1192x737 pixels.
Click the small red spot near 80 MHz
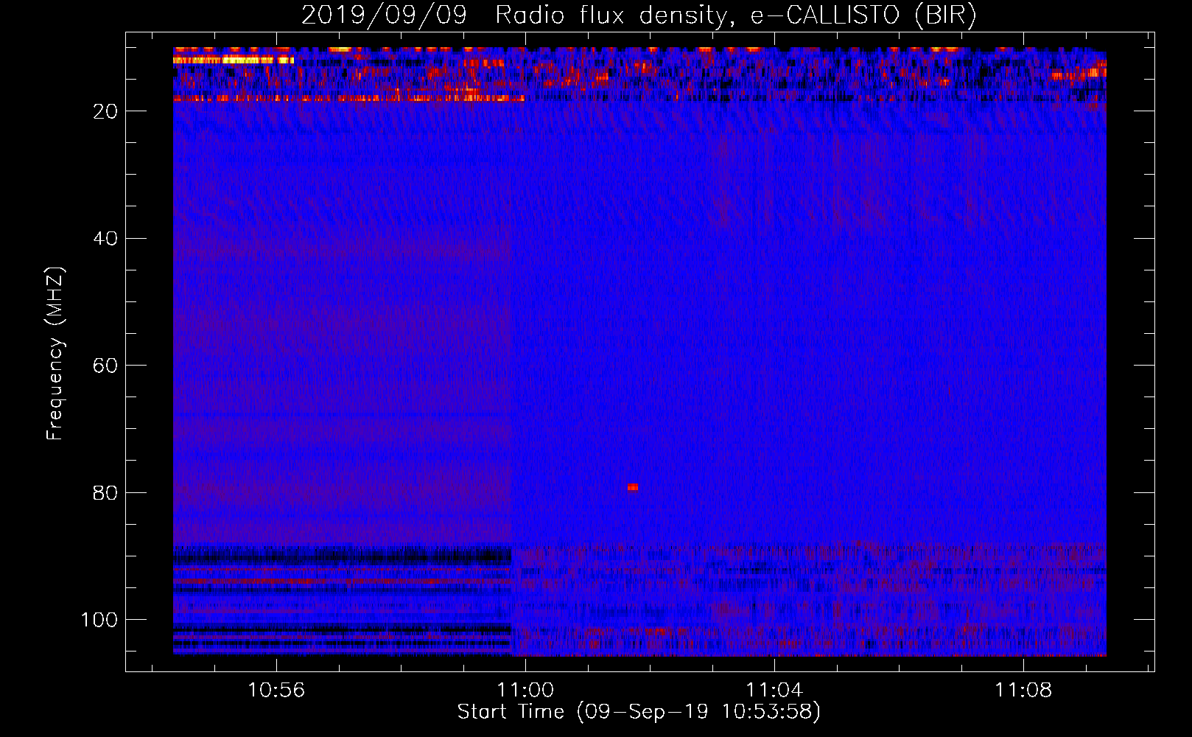pyautogui.click(x=632, y=487)
